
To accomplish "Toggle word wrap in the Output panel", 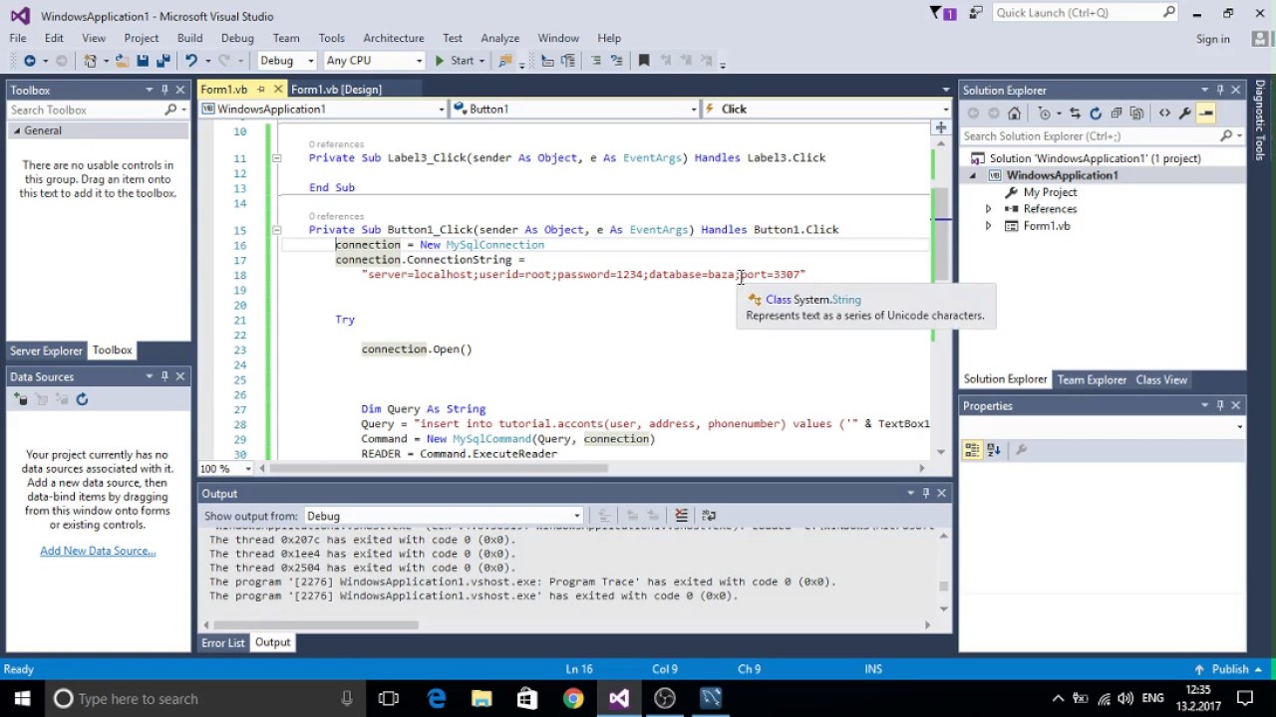I will click(x=709, y=516).
